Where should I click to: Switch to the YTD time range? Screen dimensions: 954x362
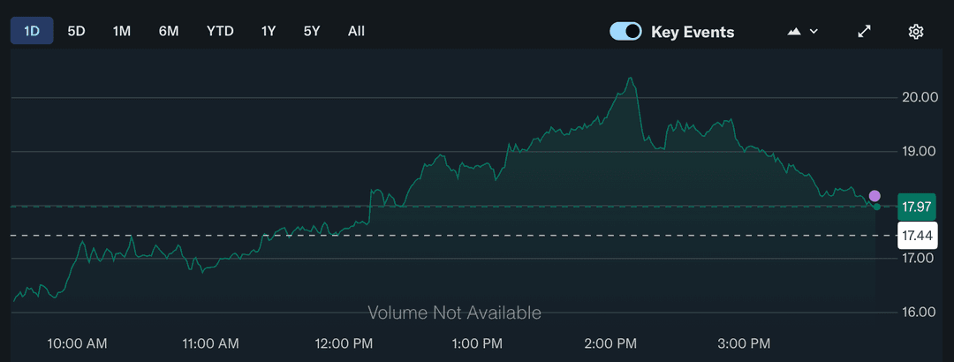tap(220, 31)
